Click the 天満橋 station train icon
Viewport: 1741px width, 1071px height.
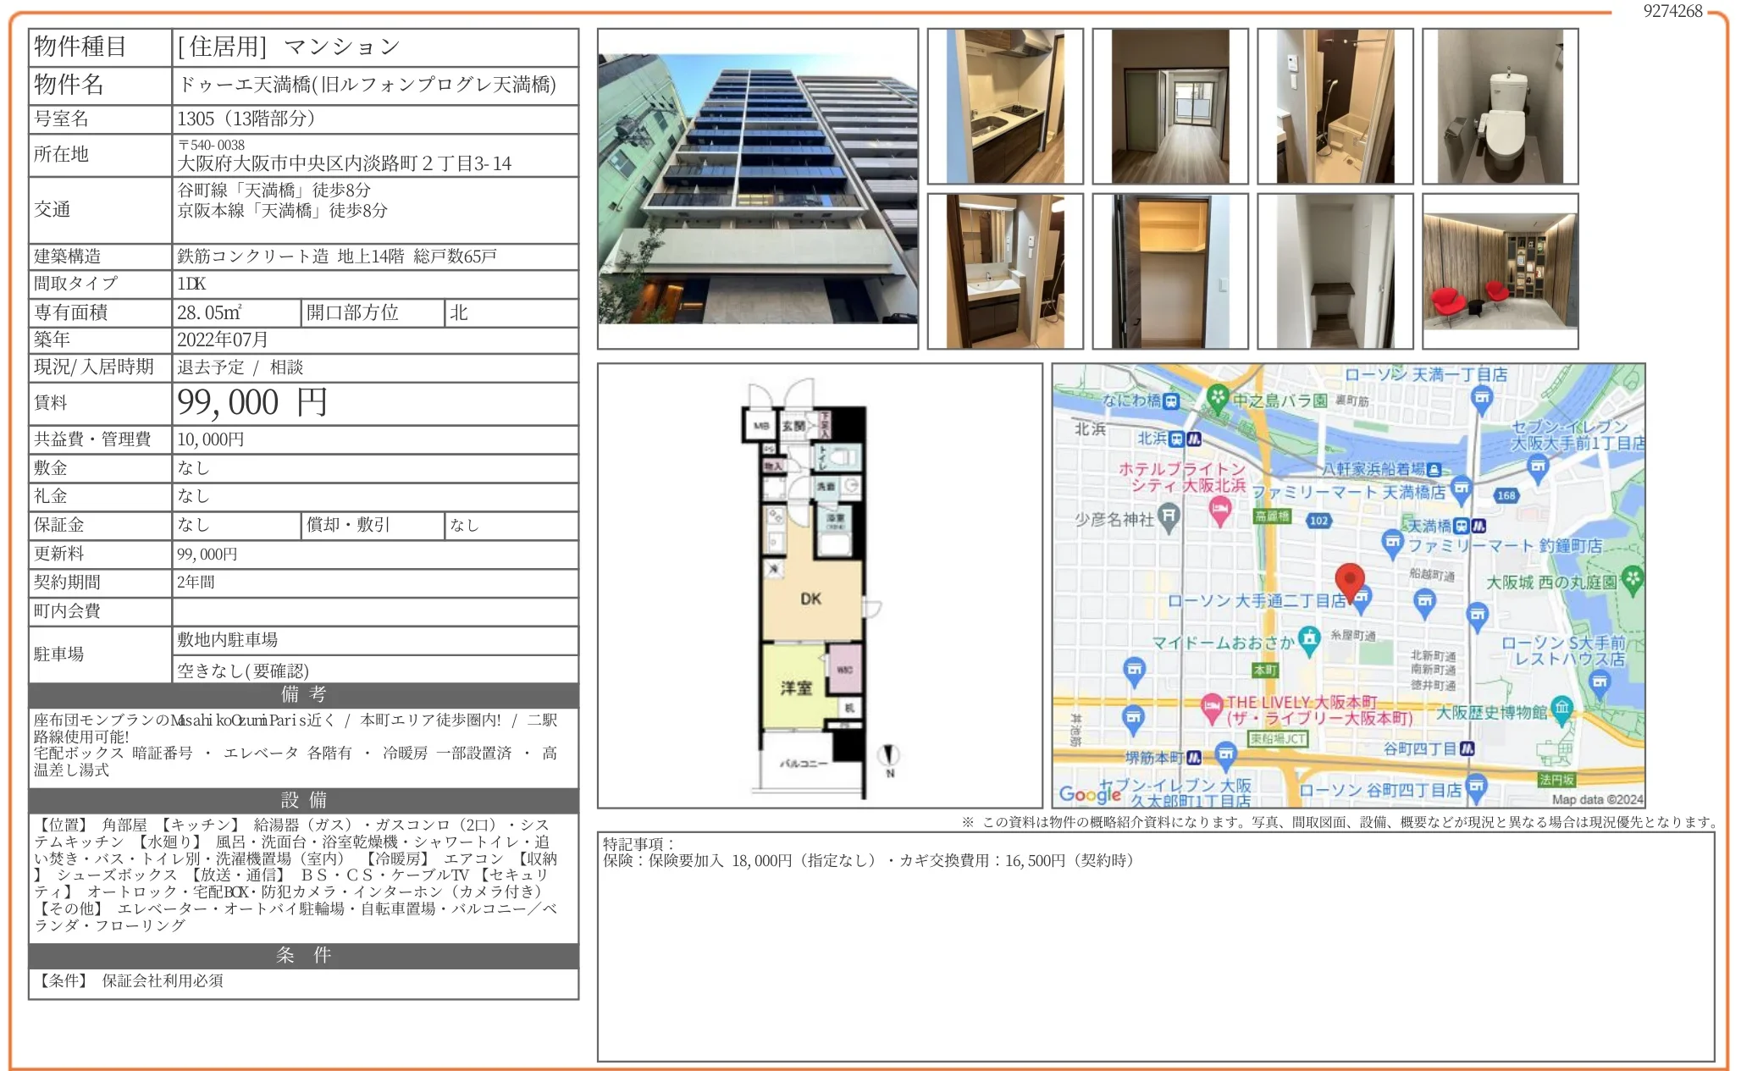point(1462,526)
